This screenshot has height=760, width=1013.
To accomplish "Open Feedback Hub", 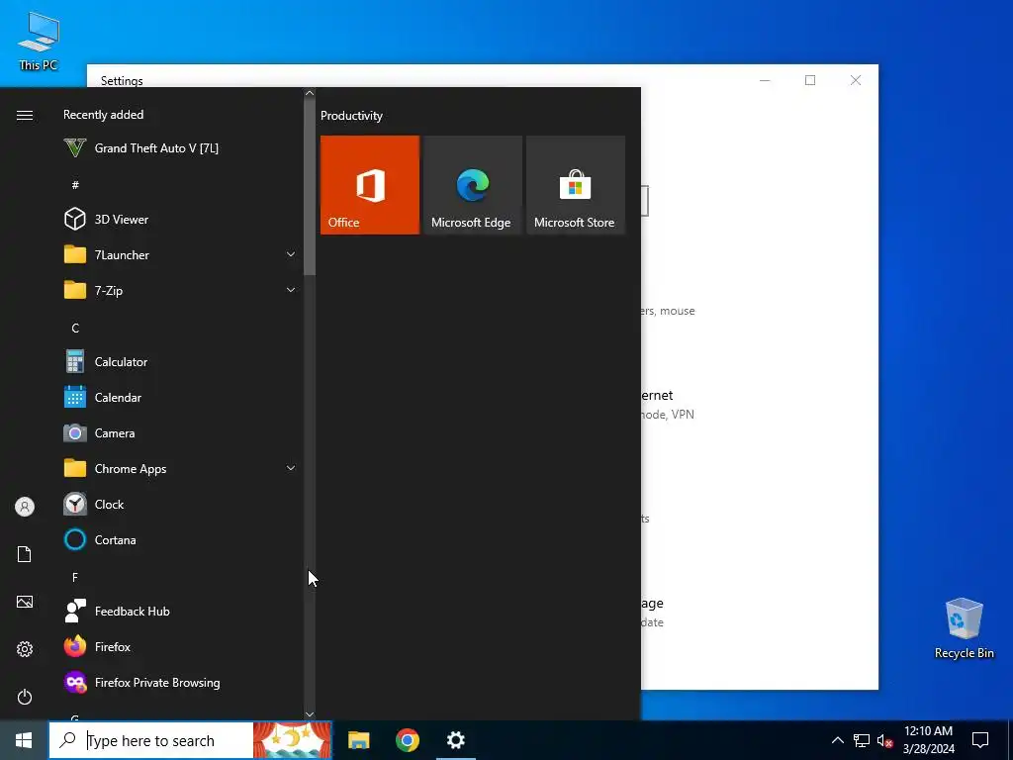I will 181,612.
